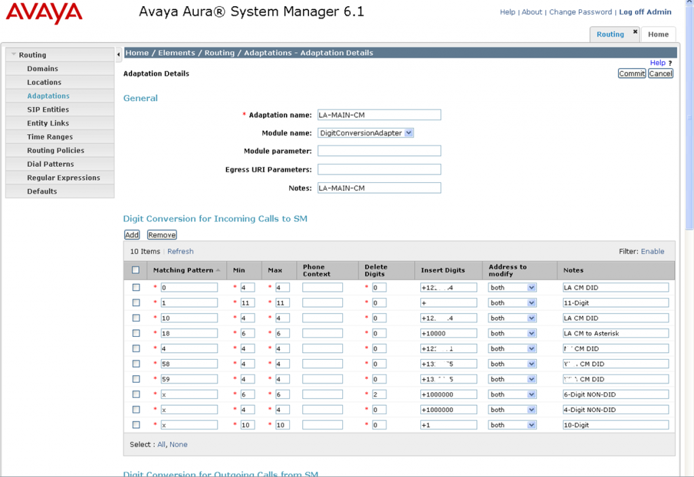Collapse the left navigation pane arrow
The width and height of the screenshot is (694, 477).
(x=118, y=54)
